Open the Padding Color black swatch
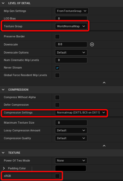123x181 pixels. click(x=71, y=168)
